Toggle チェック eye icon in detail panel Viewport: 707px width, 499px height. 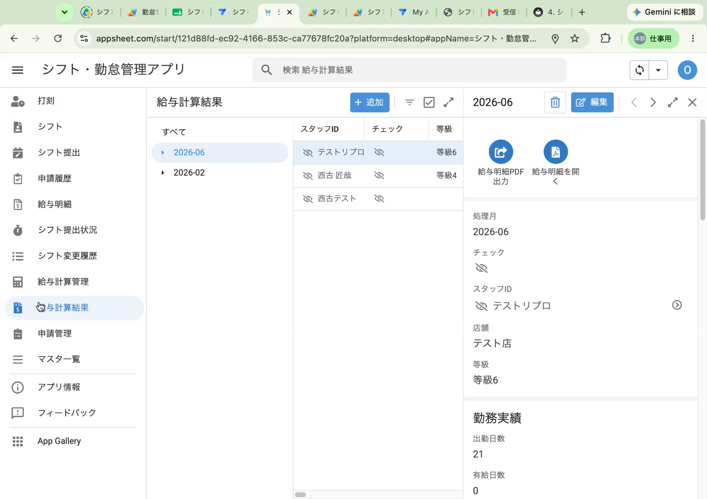point(481,268)
